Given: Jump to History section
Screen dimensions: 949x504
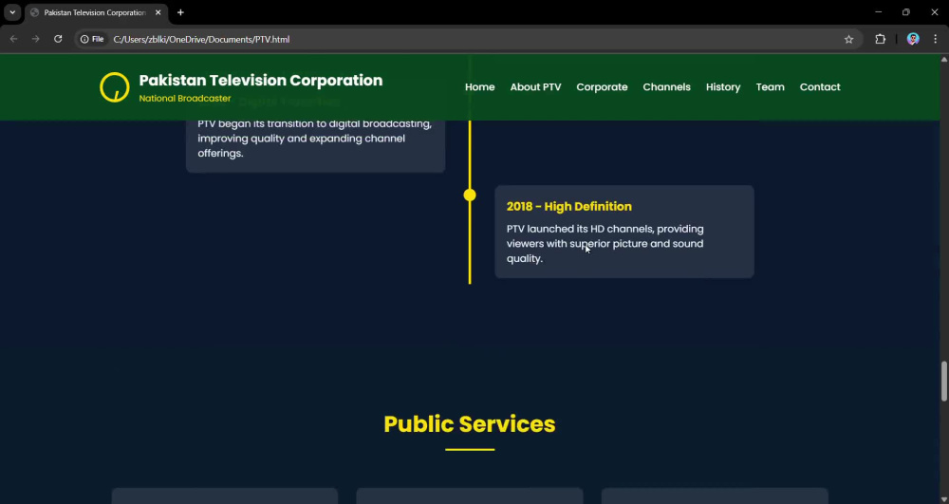Looking at the screenshot, I should (722, 87).
